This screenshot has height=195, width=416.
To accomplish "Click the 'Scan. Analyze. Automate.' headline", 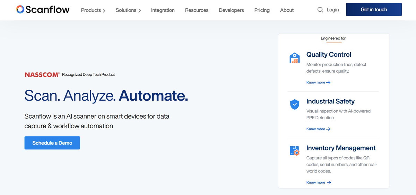I will coord(106,95).
